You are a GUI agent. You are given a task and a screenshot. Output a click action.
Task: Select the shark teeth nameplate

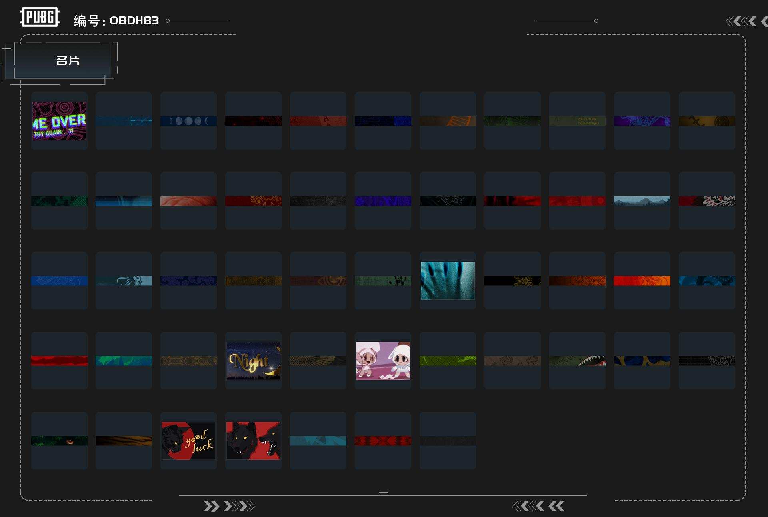point(577,361)
